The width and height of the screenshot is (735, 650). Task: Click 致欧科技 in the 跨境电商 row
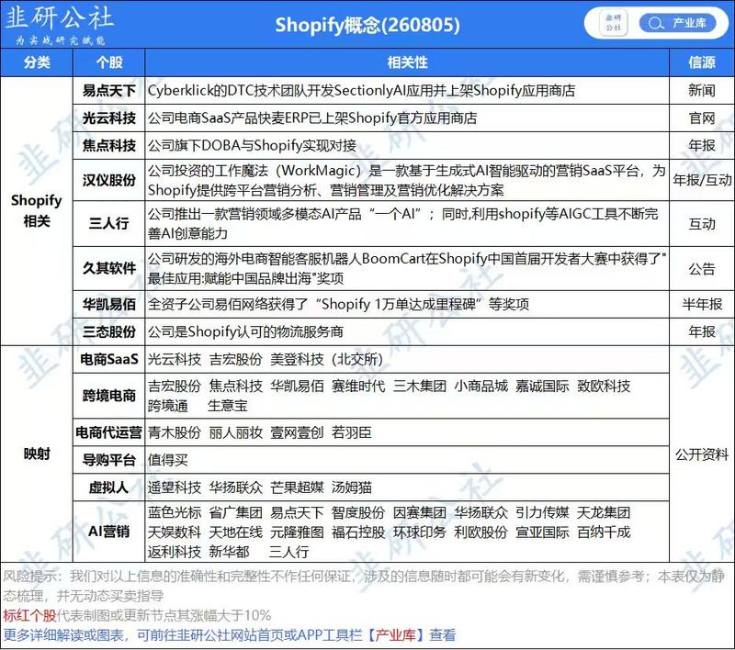click(604, 387)
